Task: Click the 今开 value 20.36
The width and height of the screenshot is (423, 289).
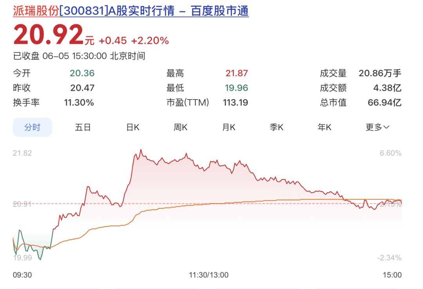Action: 82,73
